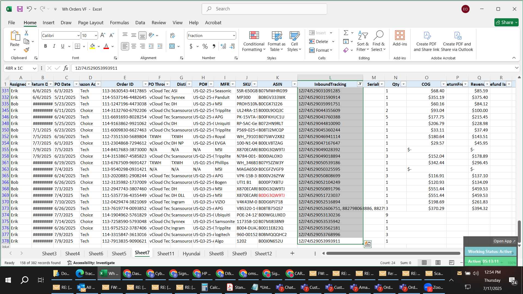Align text left

tap(125, 46)
